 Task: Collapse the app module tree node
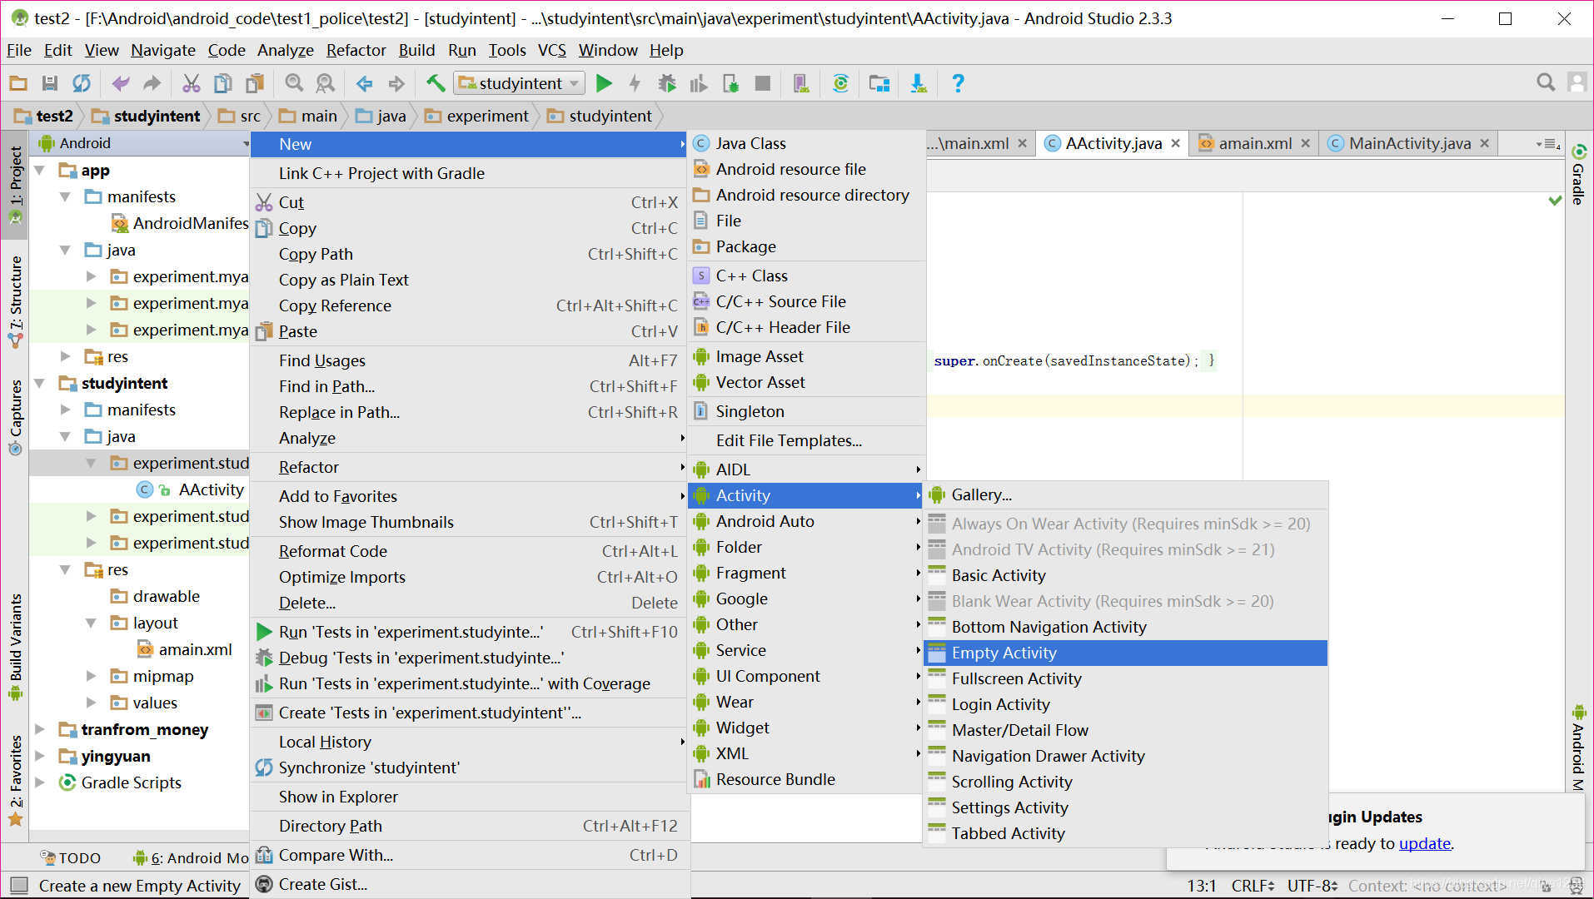point(39,171)
